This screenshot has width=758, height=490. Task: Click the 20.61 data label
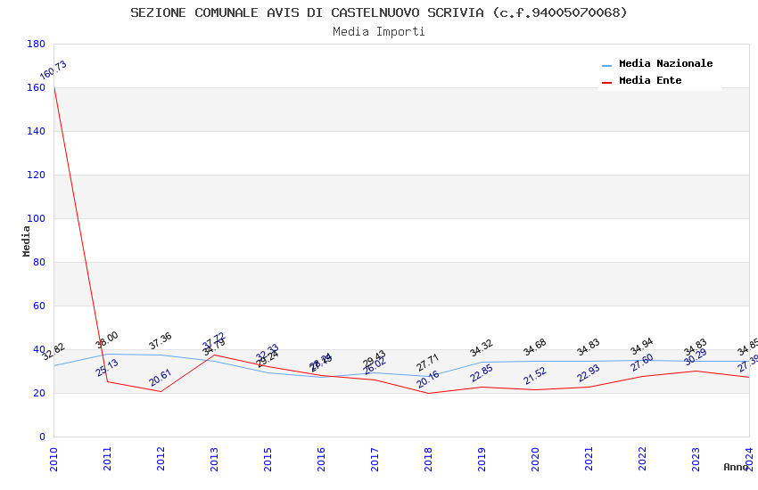tap(160, 378)
